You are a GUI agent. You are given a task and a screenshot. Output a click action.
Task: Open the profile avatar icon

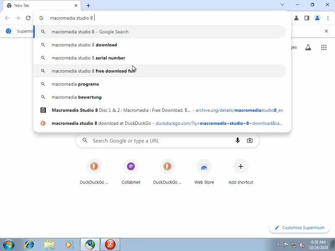[317, 18]
